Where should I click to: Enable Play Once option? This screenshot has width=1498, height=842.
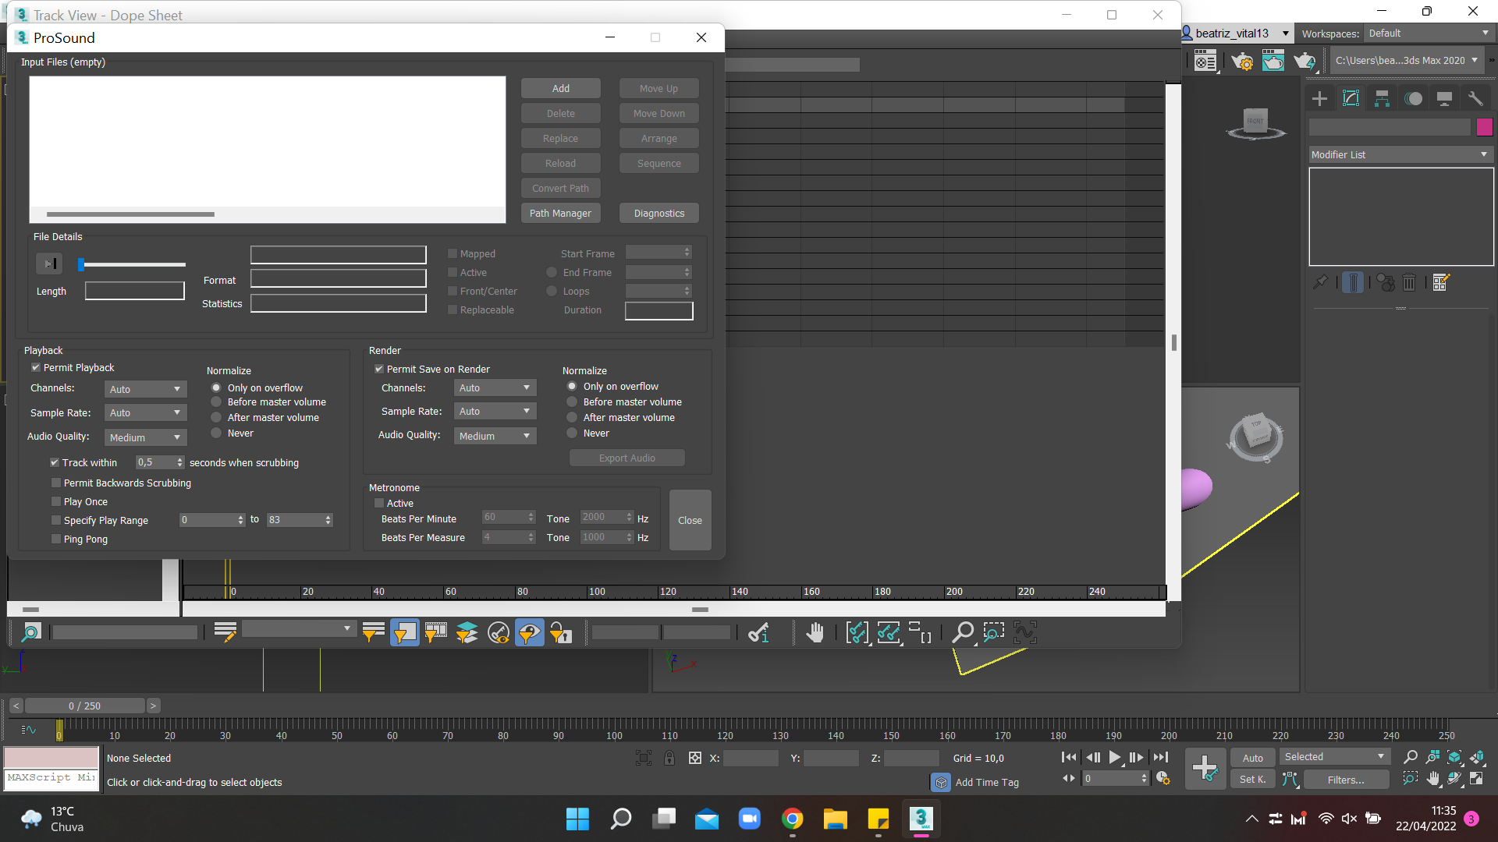(55, 501)
